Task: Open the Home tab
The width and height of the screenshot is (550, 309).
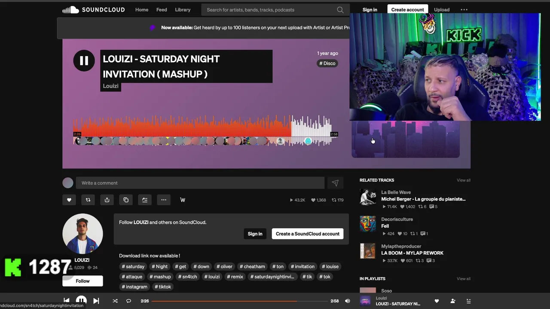Action: [142, 9]
